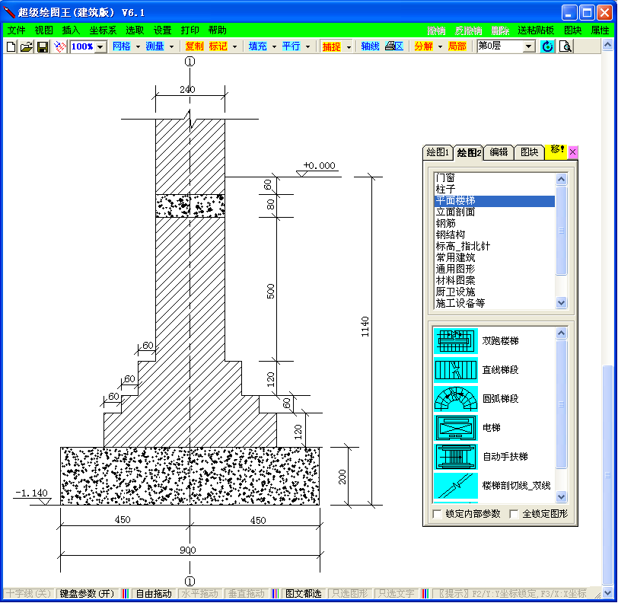Choose the 自动手扶梯 escalator icon
The image size is (618, 603).
455,456
